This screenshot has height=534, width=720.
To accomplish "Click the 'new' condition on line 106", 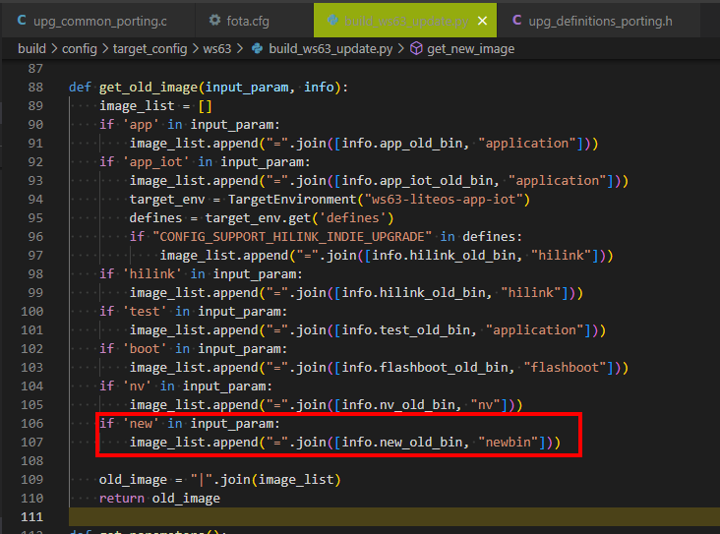I will (x=141, y=423).
